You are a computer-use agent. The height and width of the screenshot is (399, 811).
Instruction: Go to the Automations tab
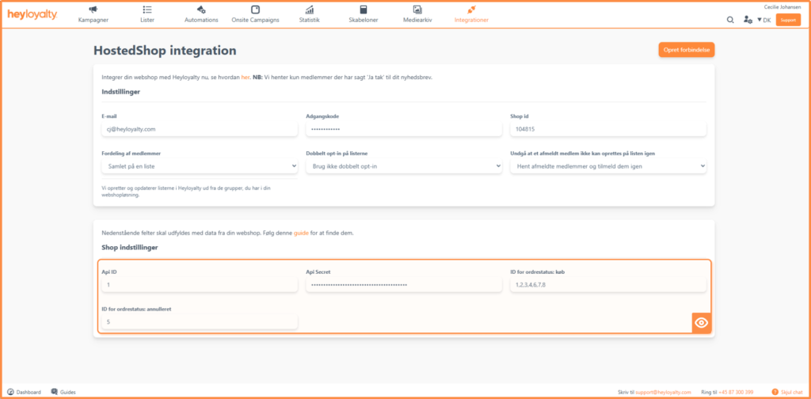(201, 14)
